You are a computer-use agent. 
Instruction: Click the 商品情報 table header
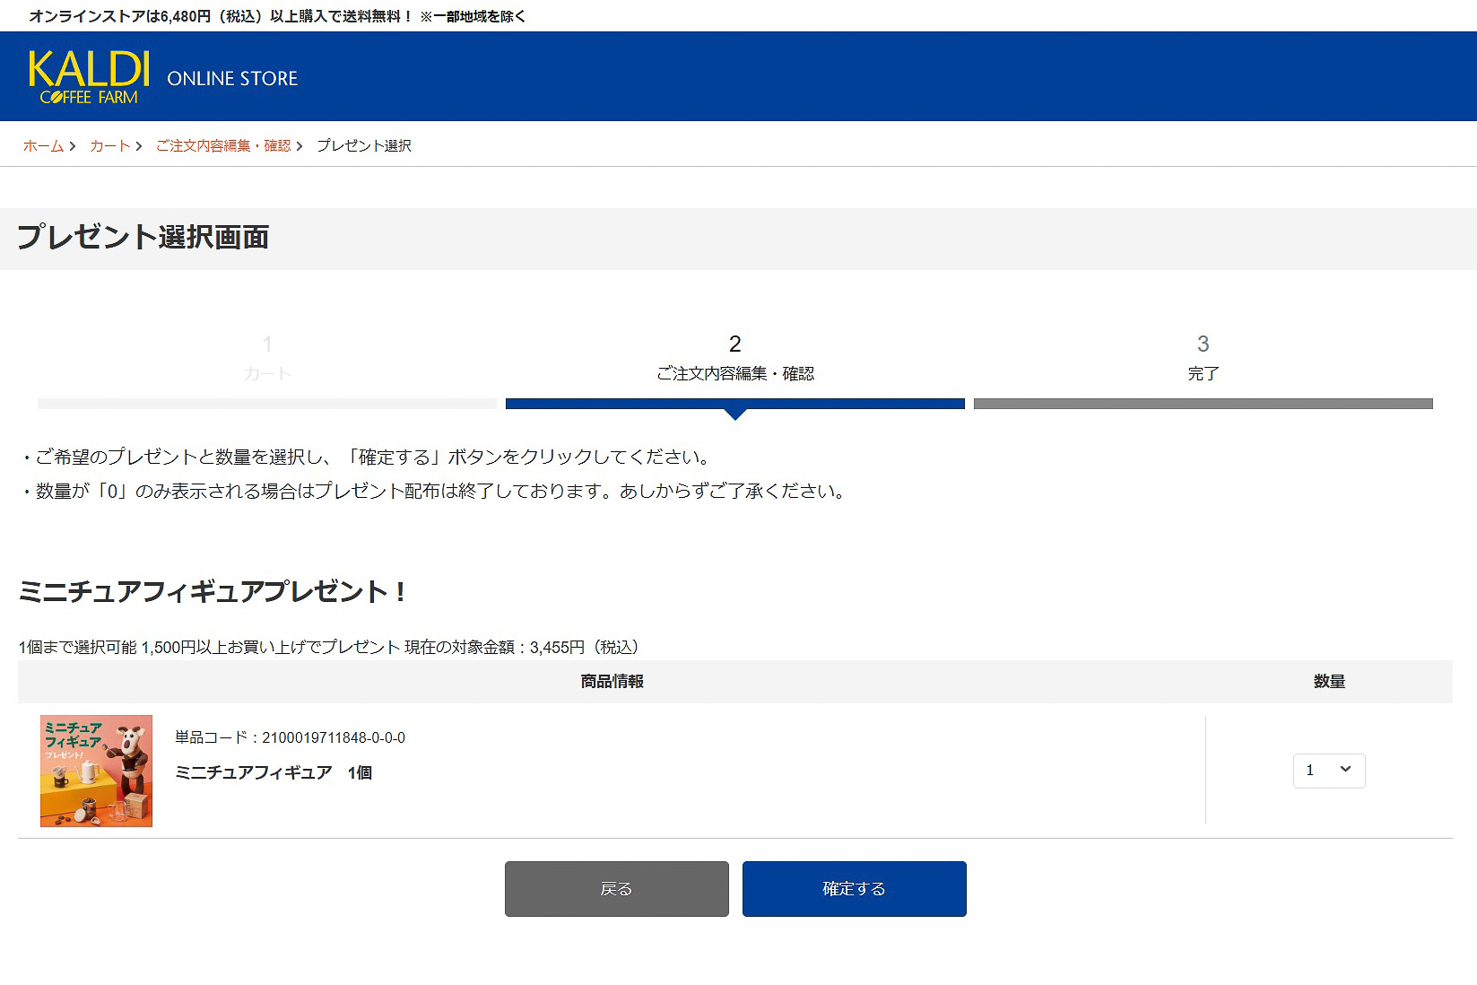pos(612,682)
